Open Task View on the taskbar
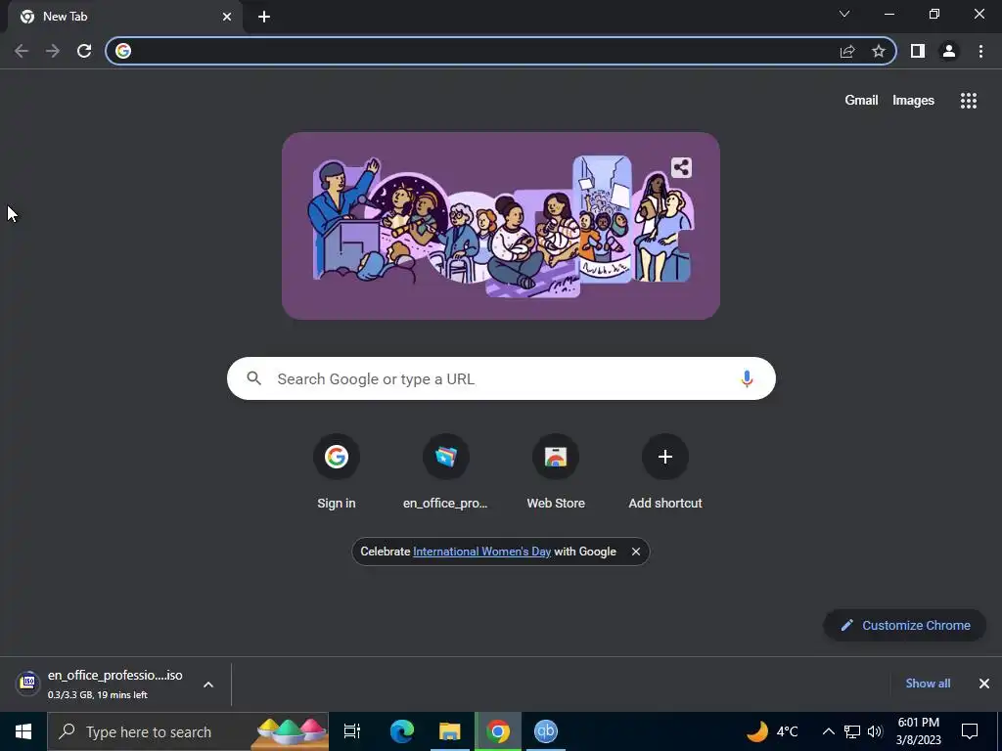Viewport: 1002px width, 751px height. (x=352, y=731)
